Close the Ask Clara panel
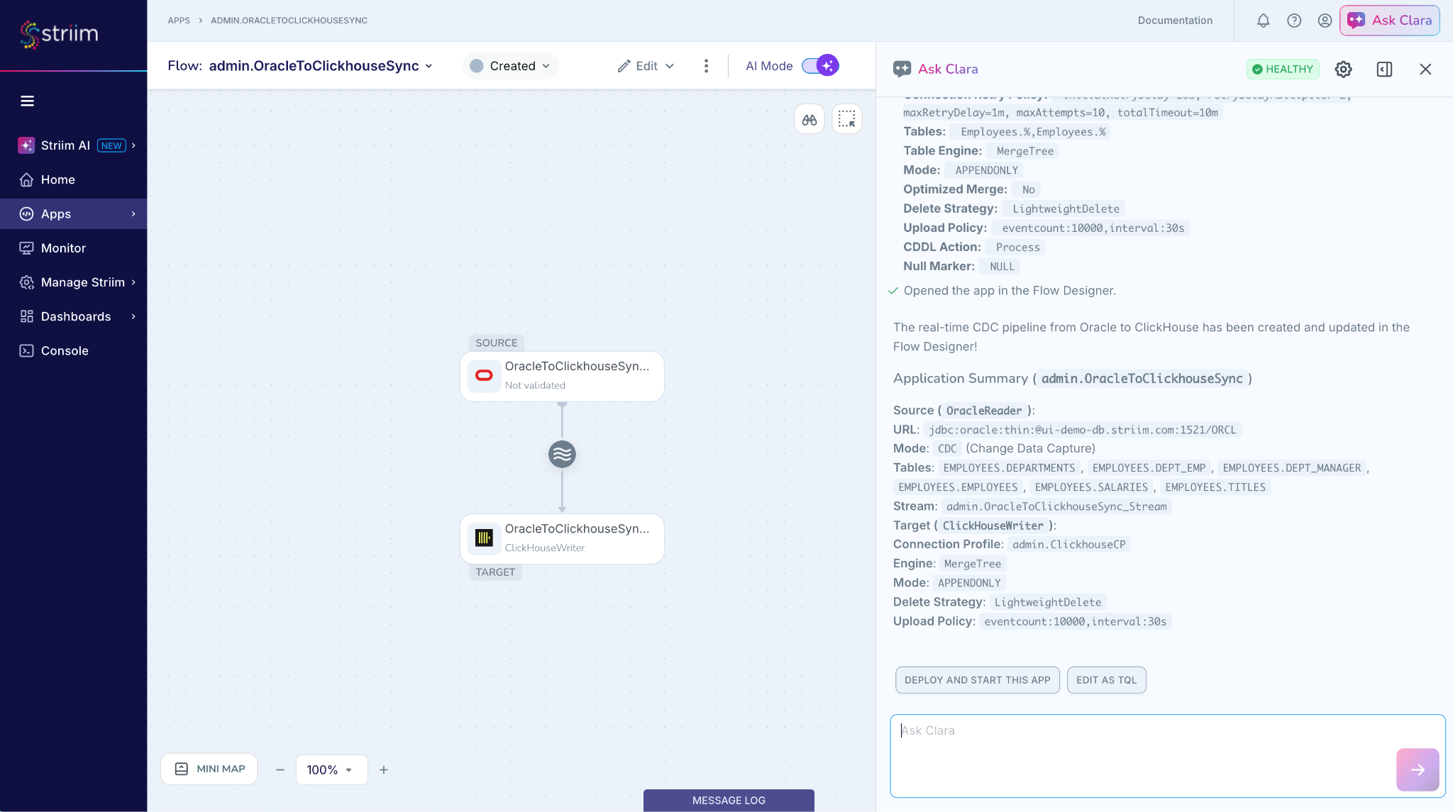 click(1425, 69)
